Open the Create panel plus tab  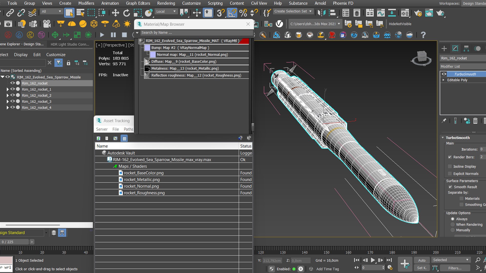tap(444, 48)
